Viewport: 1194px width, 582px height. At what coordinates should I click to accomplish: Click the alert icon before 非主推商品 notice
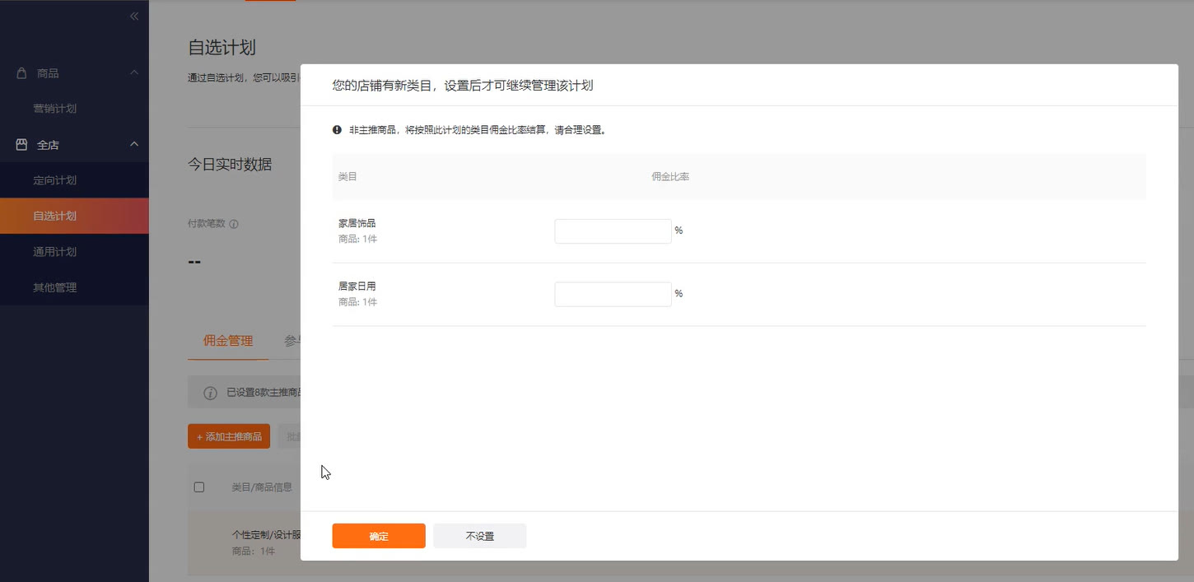click(337, 129)
